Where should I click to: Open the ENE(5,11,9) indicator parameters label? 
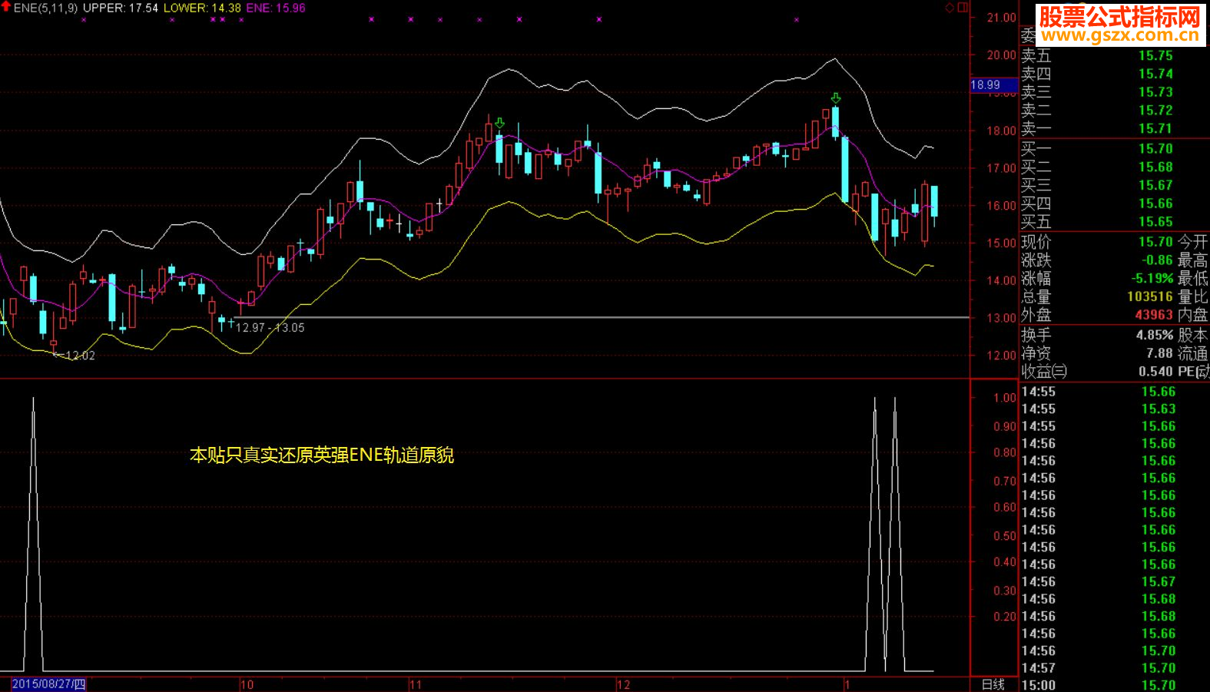point(45,8)
